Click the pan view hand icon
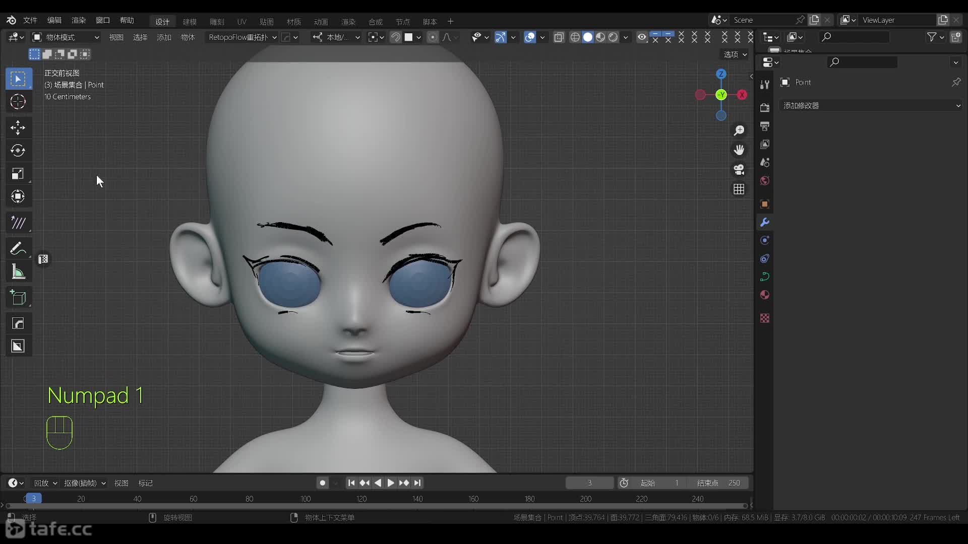The width and height of the screenshot is (968, 544). tap(739, 150)
